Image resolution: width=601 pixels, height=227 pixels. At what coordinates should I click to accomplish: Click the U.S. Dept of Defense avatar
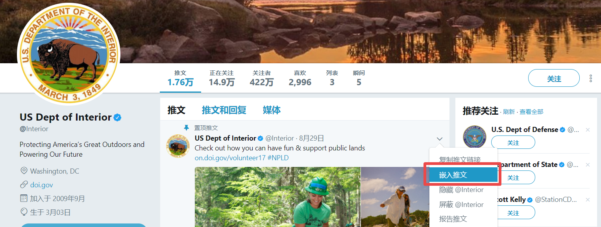click(x=474, y=137)
